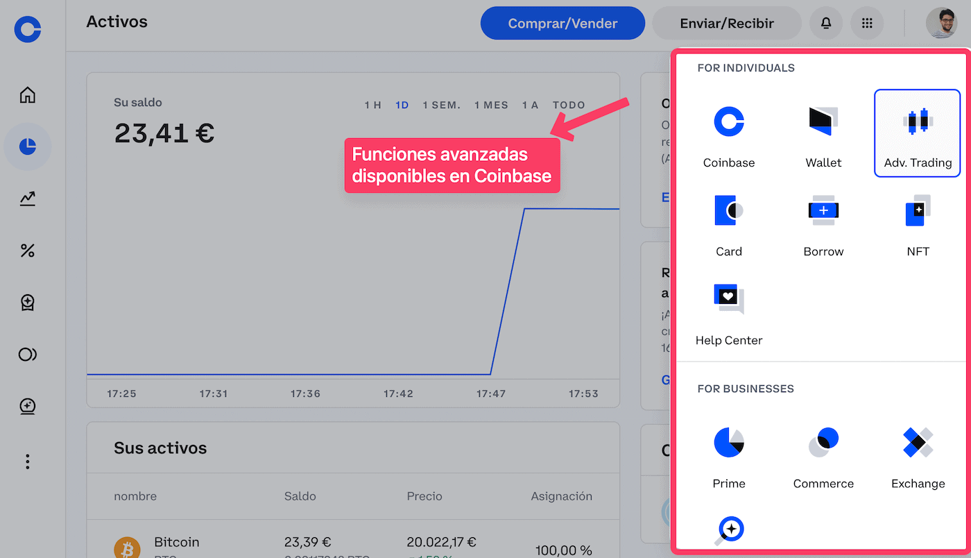Open the user profile avatar
This screenshot has width=971, height=558.
942,23
